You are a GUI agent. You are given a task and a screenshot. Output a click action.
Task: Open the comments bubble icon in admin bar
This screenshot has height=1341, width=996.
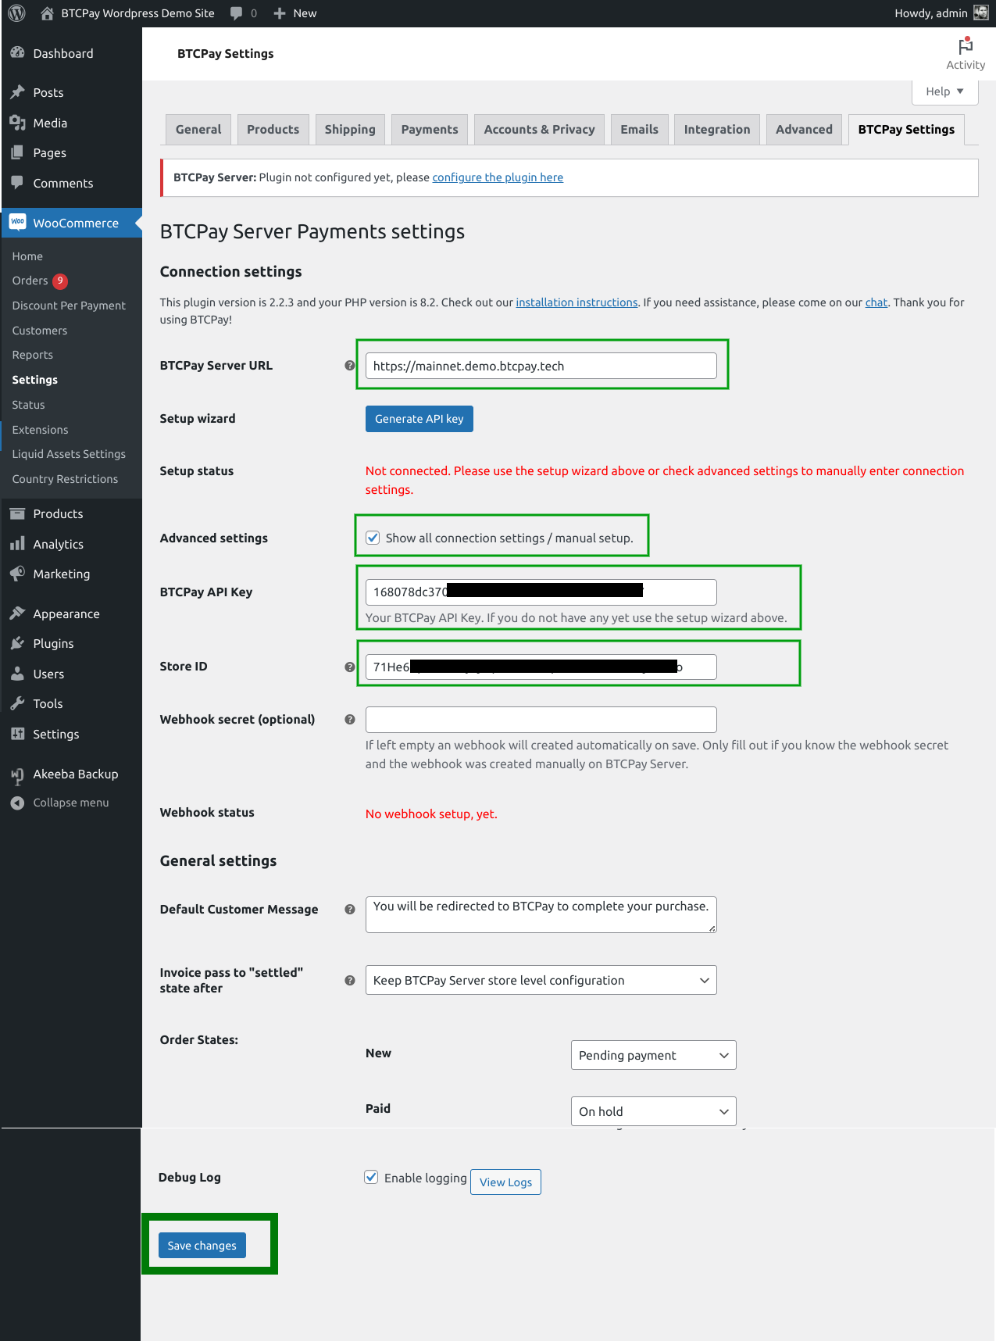237,13
